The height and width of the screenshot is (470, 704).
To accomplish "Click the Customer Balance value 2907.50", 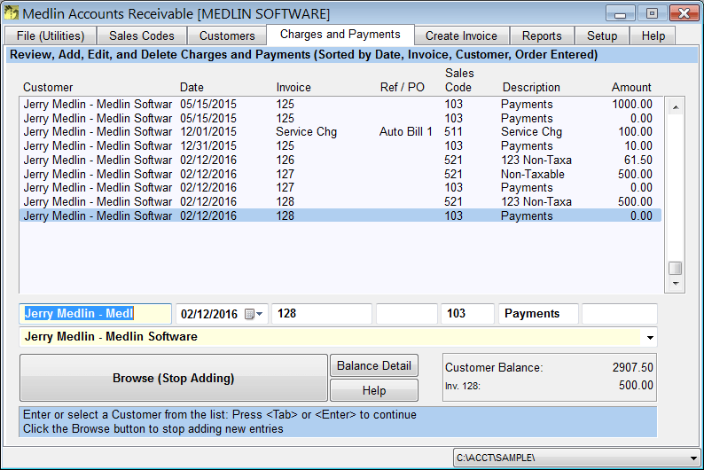I will tap(632, 367).
